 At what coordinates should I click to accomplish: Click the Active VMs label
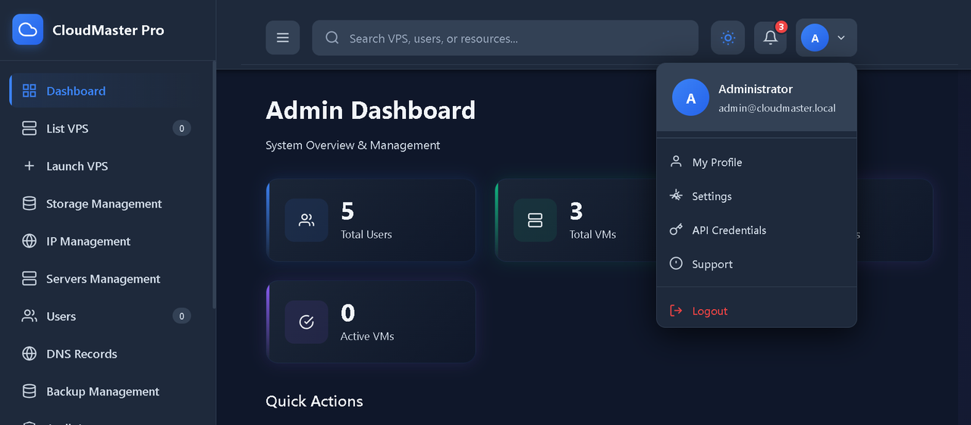click(x=367, y=336)
